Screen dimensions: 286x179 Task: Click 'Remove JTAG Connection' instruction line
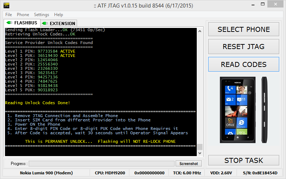63,116
